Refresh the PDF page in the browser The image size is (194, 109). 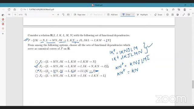tap(9, 9)
